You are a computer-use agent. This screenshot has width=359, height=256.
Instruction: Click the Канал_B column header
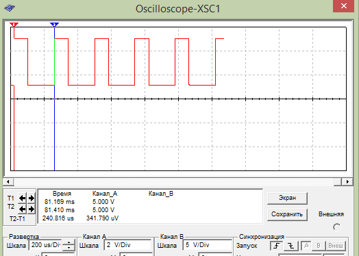pyautogui.click(x=161, y=194)
